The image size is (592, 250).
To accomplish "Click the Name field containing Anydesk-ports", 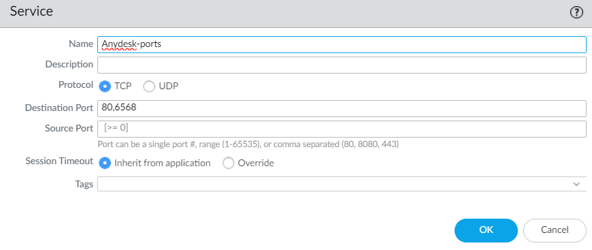I will [x=342, y=44].
